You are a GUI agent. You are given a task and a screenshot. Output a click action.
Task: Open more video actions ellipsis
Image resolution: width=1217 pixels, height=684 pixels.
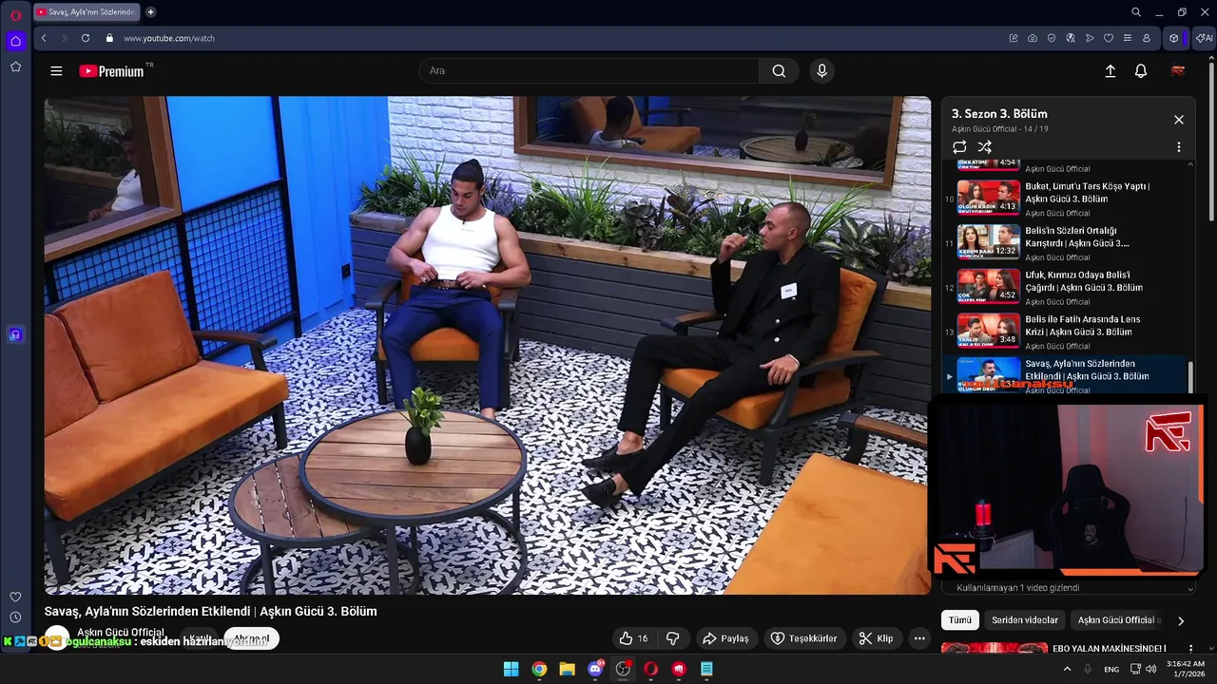pyautogui.click(x=919, y=638)
